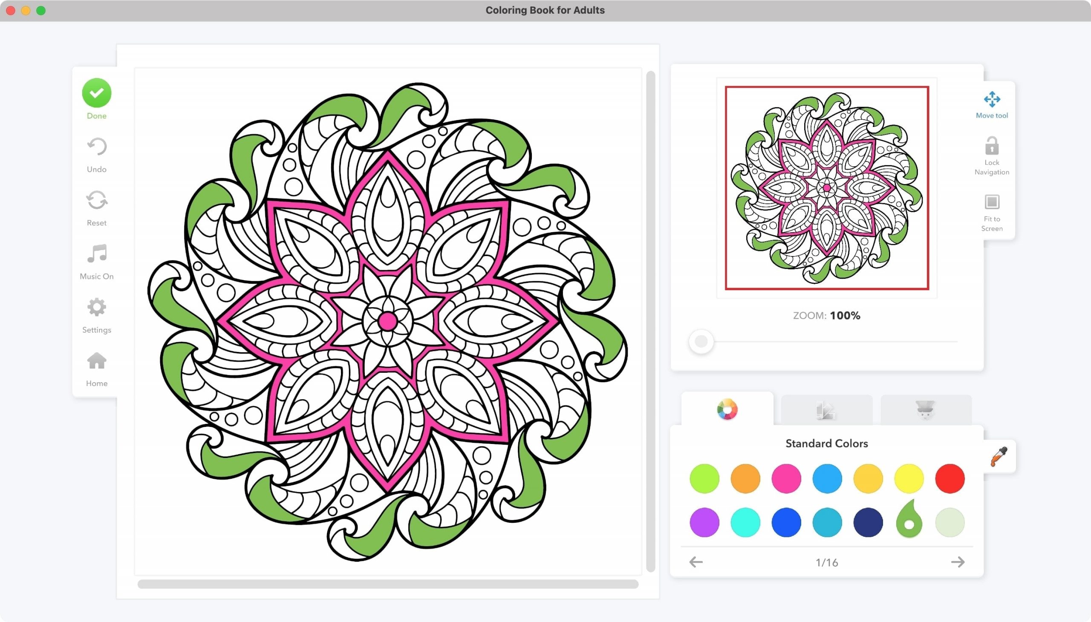
Task: Click the zoom slider handle
Action: (x=701, y=341)
